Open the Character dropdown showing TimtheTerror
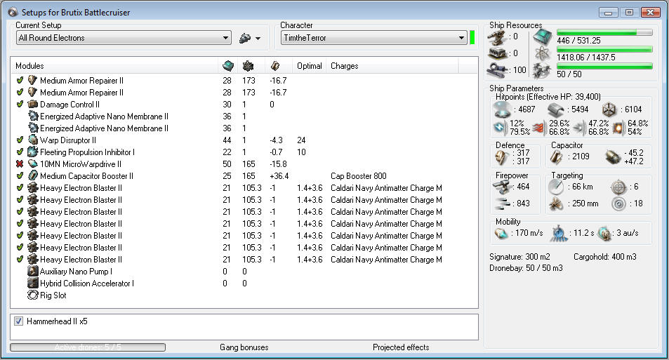The image size is (669, 360). click(373, 38)
